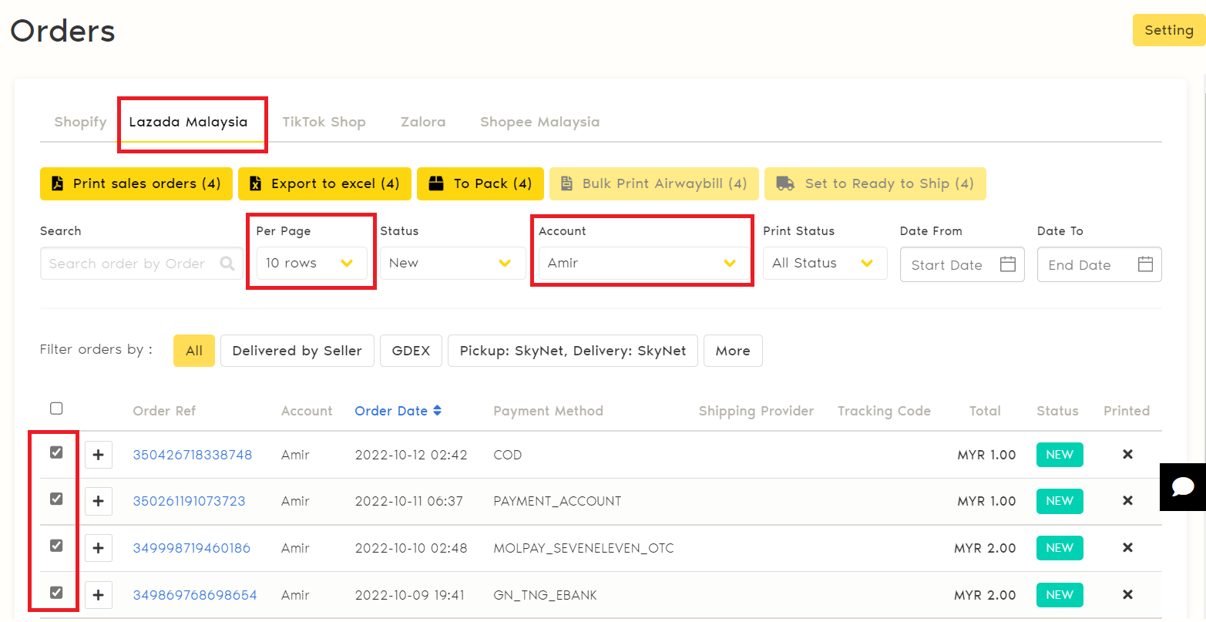Click the Date From calendar icon

click(x=1007, y=264)
